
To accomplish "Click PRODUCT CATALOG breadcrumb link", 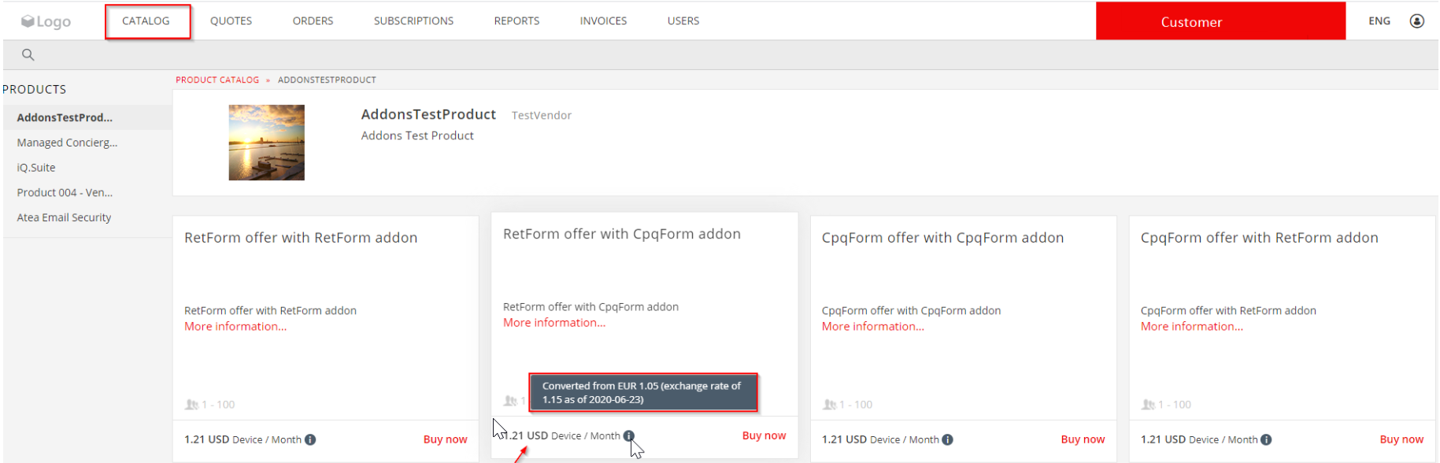I will 217,80.
